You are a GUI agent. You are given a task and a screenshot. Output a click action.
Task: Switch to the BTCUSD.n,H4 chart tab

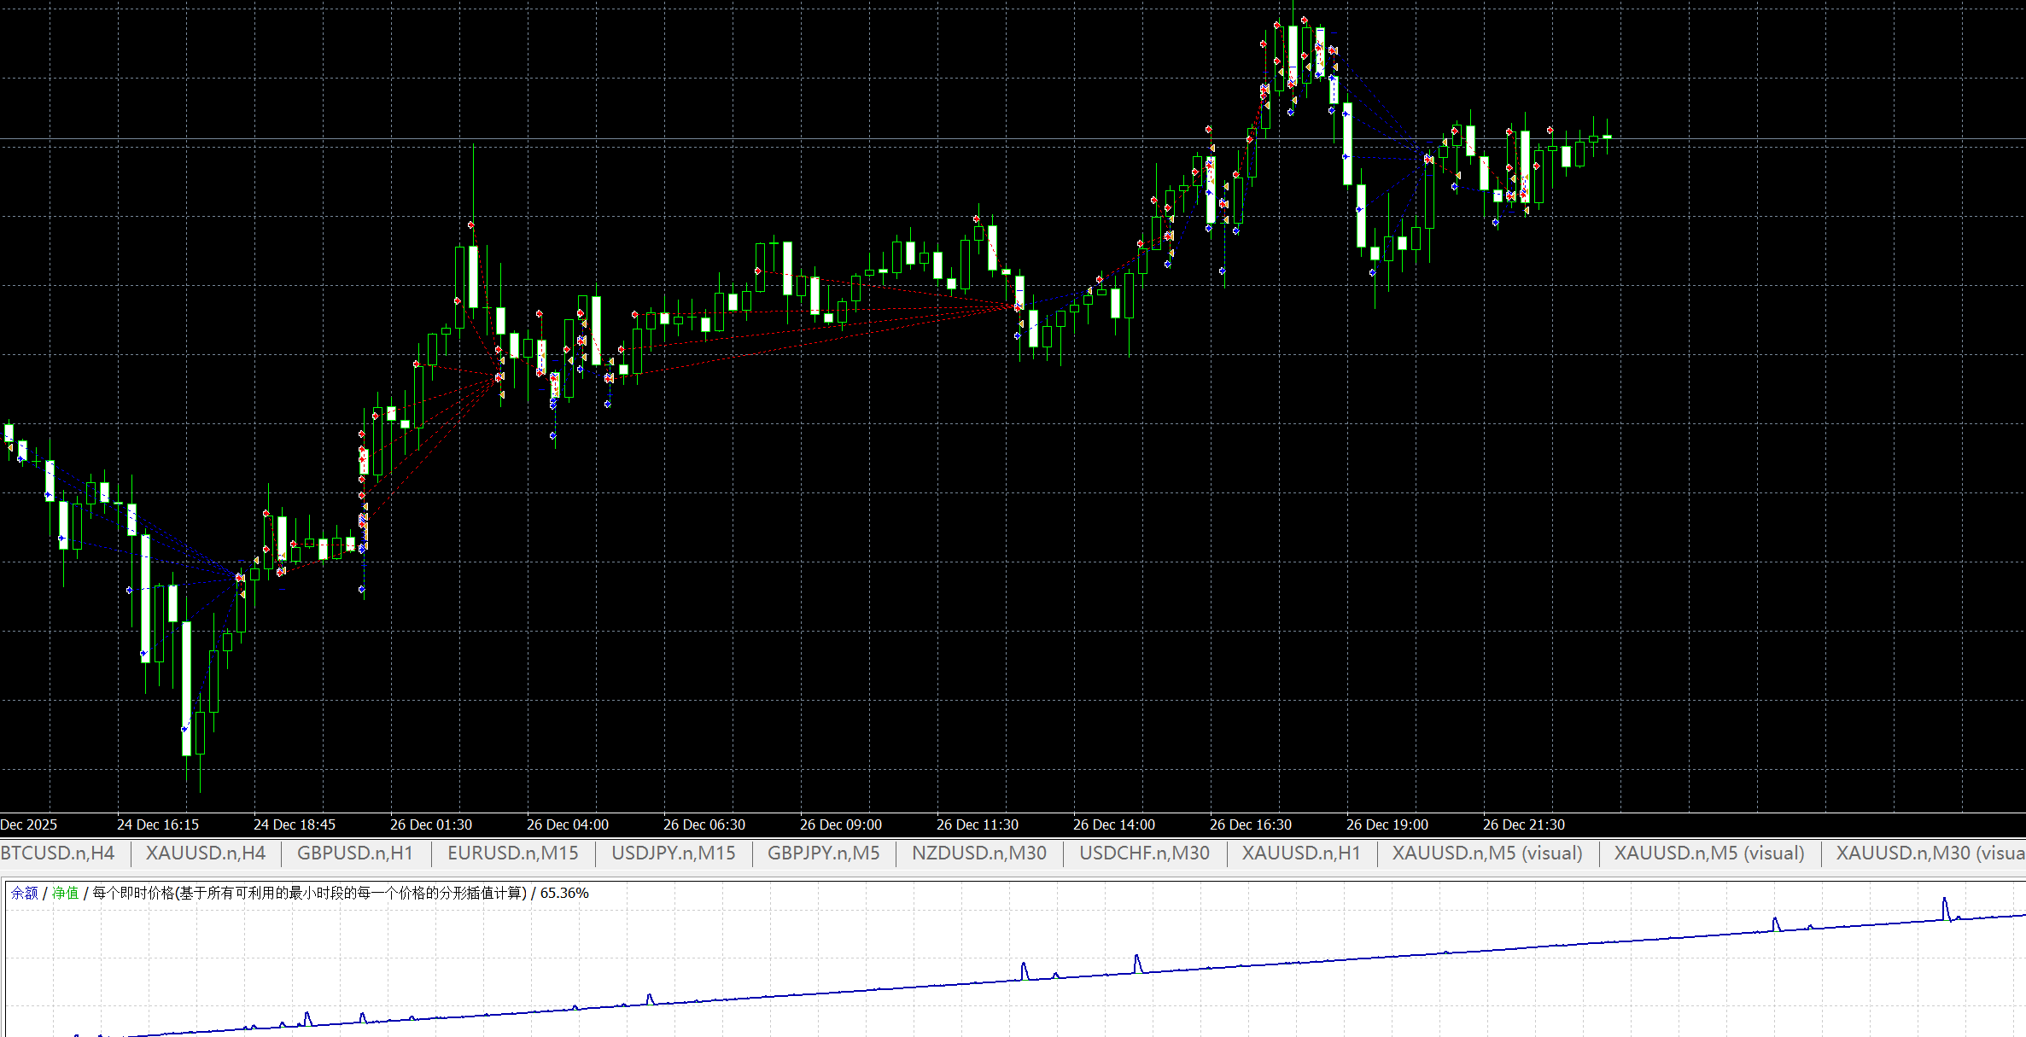click(x=56, y=853)
